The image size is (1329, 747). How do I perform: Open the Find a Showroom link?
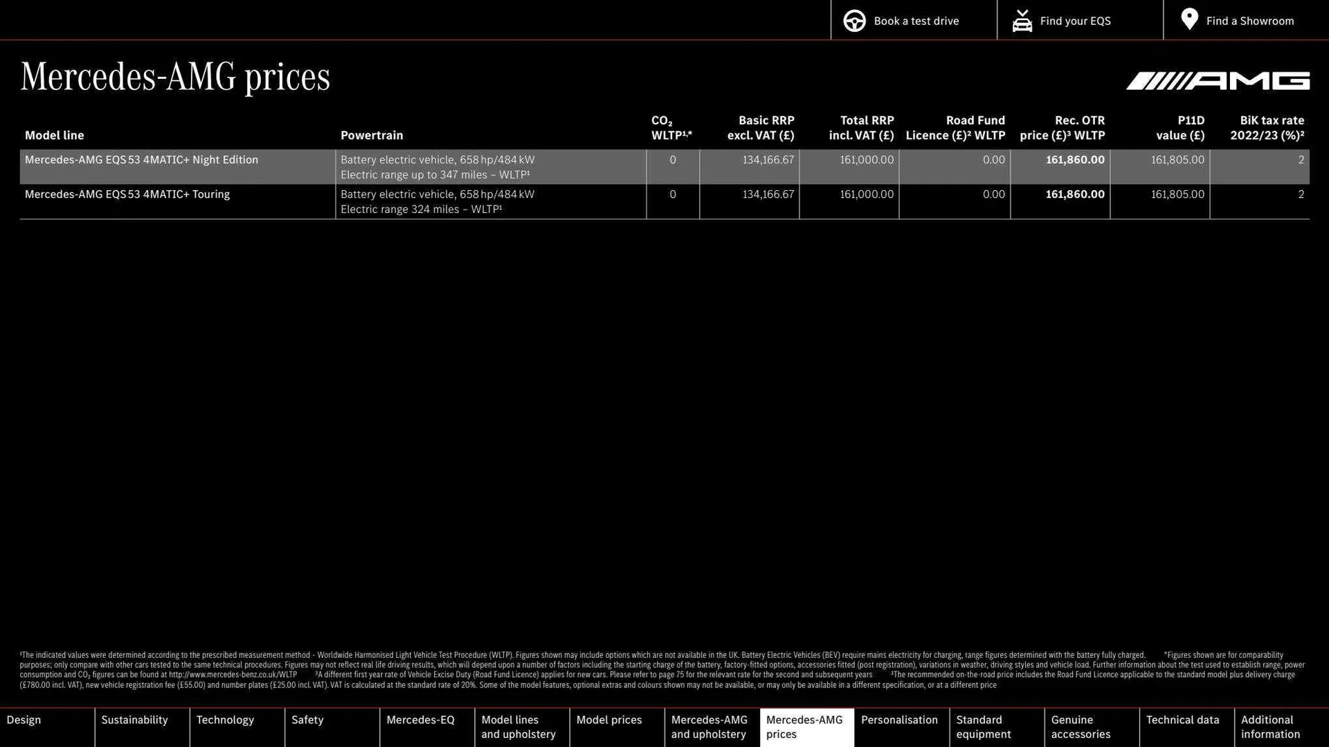pos(1249,21)
